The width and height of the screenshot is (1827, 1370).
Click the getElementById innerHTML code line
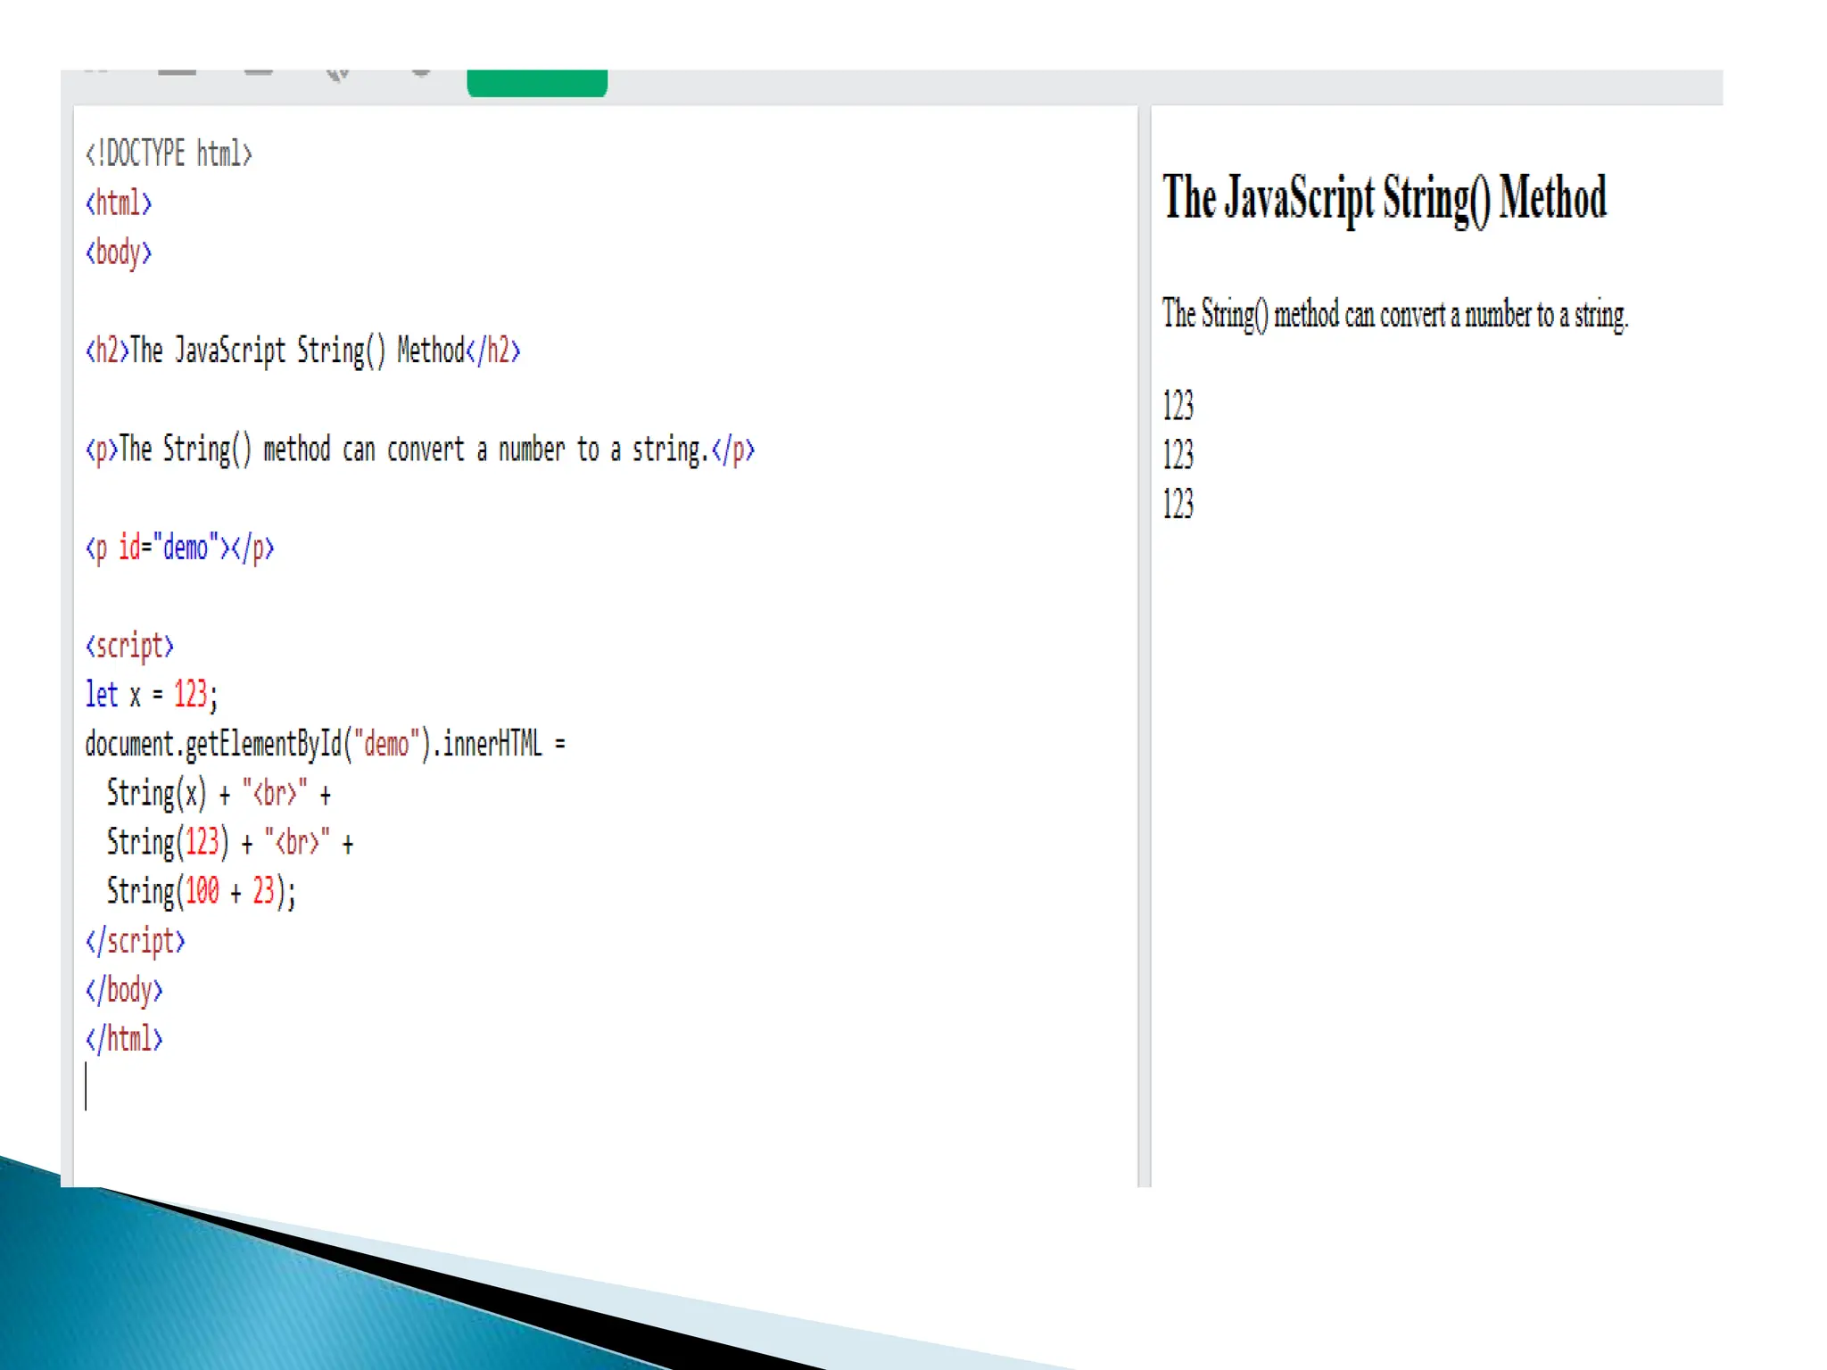[325, 744]
